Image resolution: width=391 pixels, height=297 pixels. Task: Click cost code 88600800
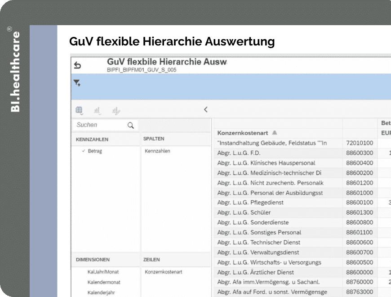point(360,222)
